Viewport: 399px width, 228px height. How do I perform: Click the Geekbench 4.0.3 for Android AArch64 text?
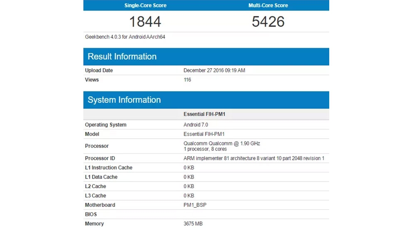point(125,37)
